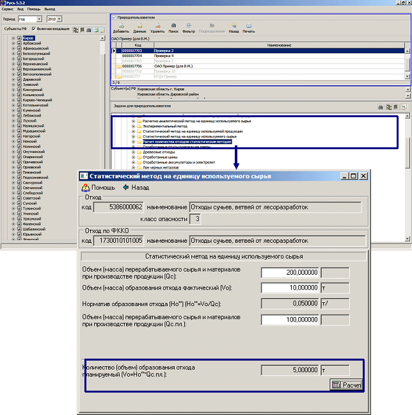Open the Сервис menu

coord(8,10)
